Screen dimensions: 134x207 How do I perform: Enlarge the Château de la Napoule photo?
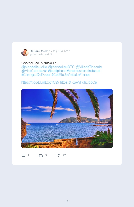coord(67,118)
